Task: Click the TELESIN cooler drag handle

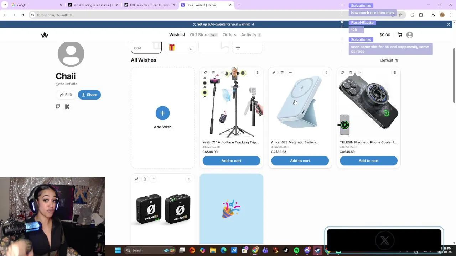Action: pos(395,73)
